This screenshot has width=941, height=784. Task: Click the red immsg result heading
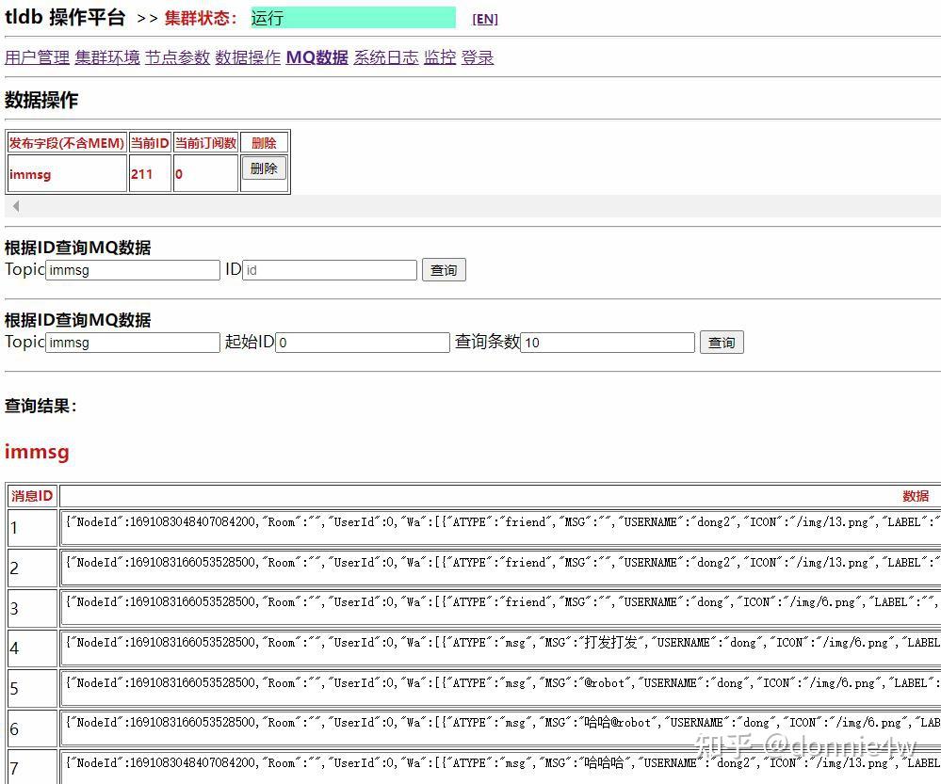click(x=36, y=452)
